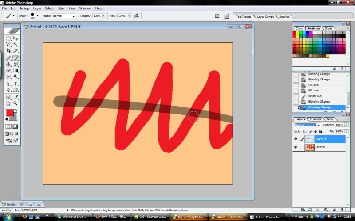Select the Zoom magnifier tool
Screen dimensions: 355x221
[16, 103]
